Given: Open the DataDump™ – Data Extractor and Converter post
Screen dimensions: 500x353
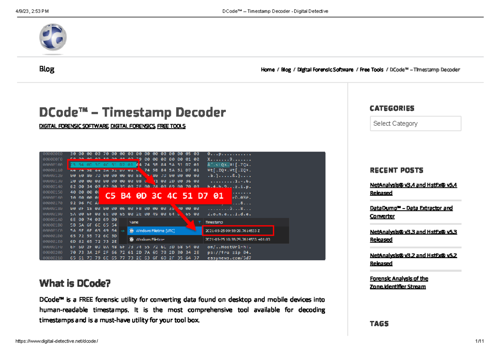Looking at the screenshot, I should click(411, 212).
